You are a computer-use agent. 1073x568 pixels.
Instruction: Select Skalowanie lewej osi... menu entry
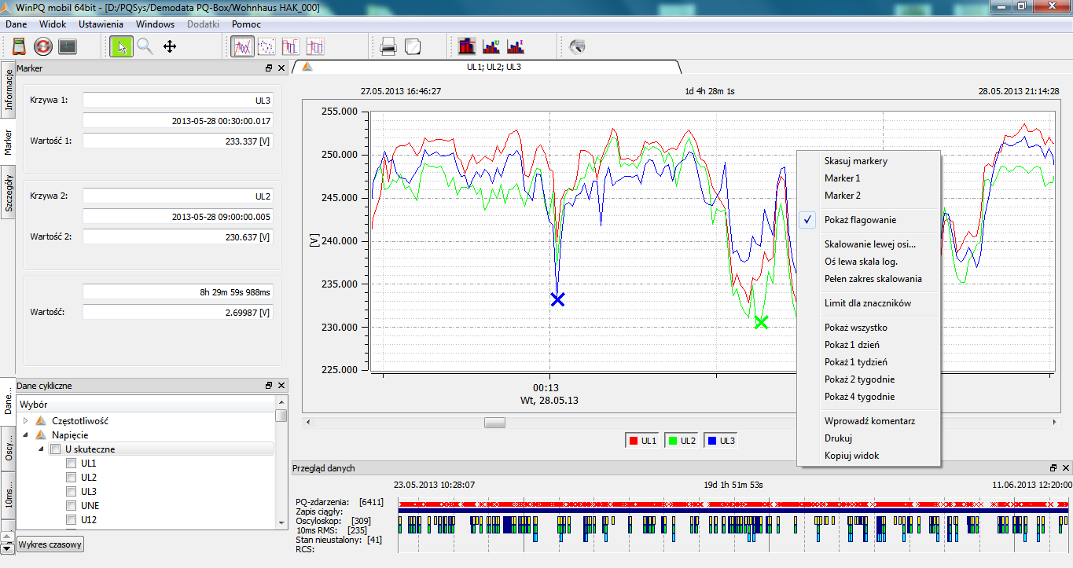(869, 244)
